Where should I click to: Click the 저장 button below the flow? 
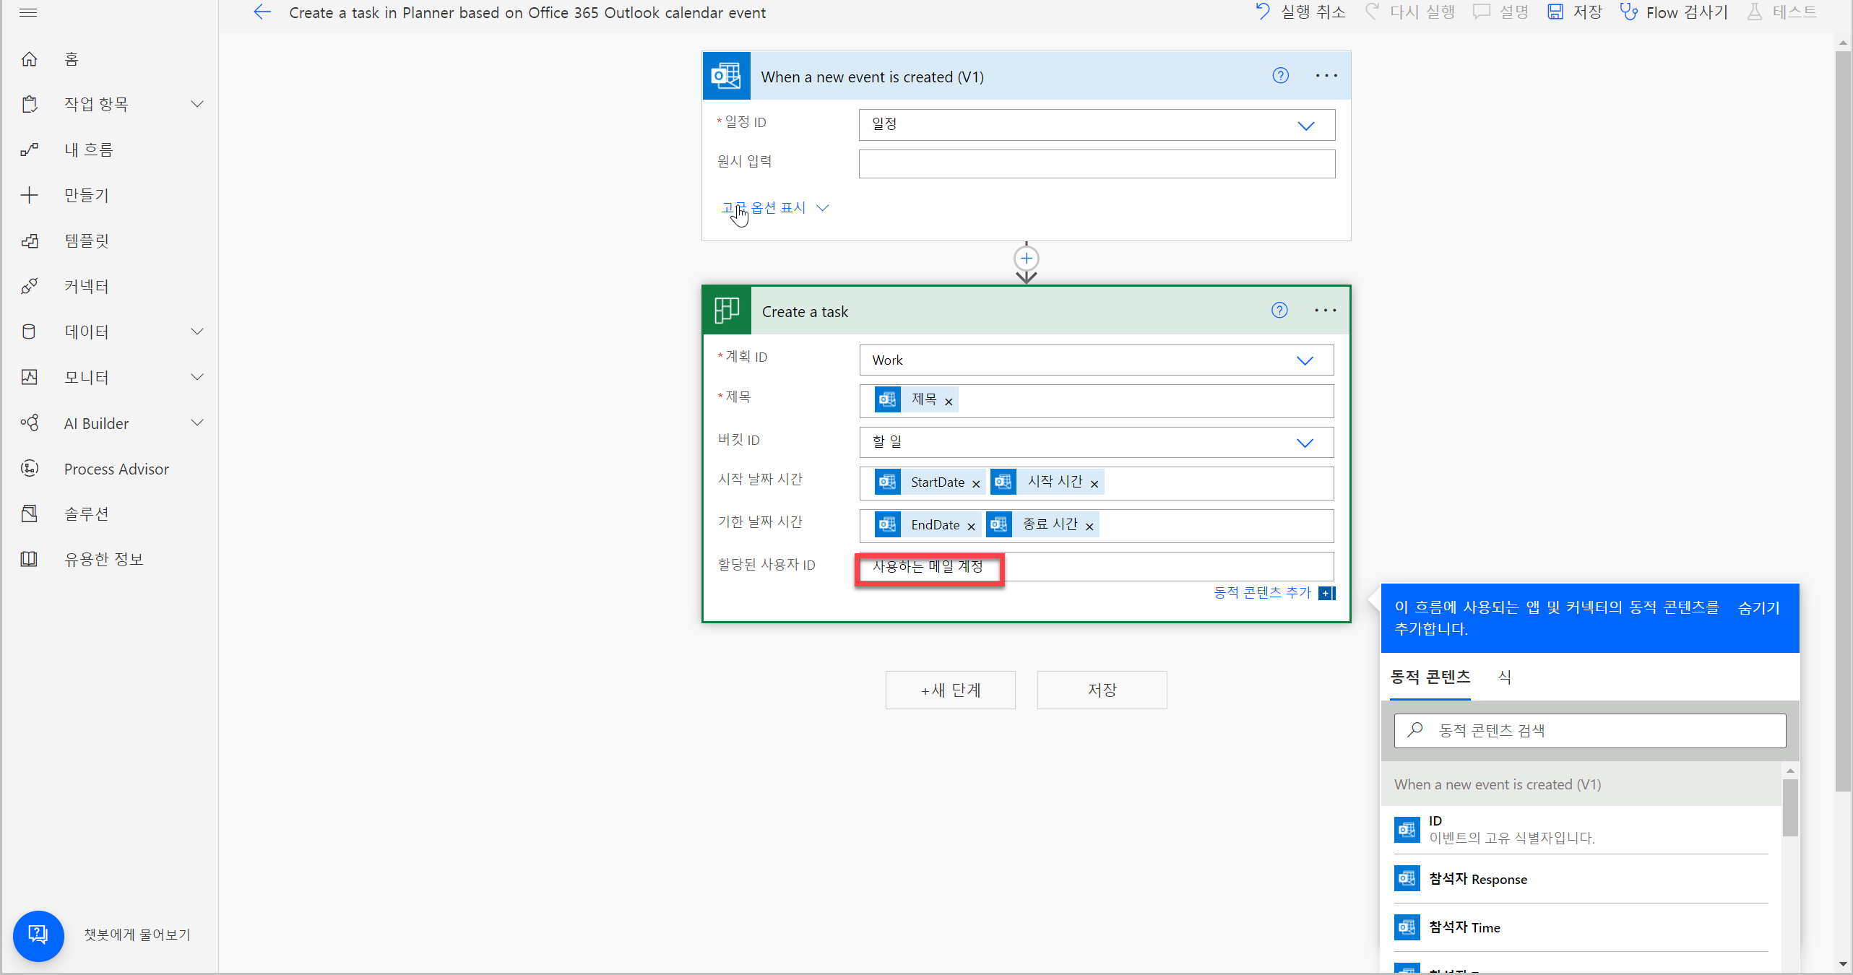click(1102, 690)
